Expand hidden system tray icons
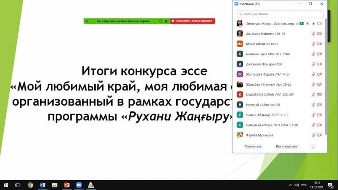Image resolution: width=338 pixels, height=190 pixels. [x=290, y=185]
